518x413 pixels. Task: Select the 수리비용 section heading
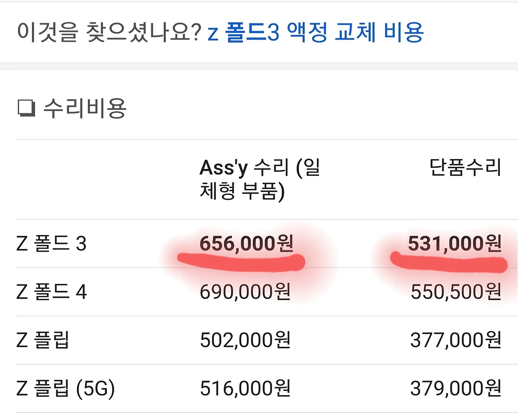pos(85,108)
